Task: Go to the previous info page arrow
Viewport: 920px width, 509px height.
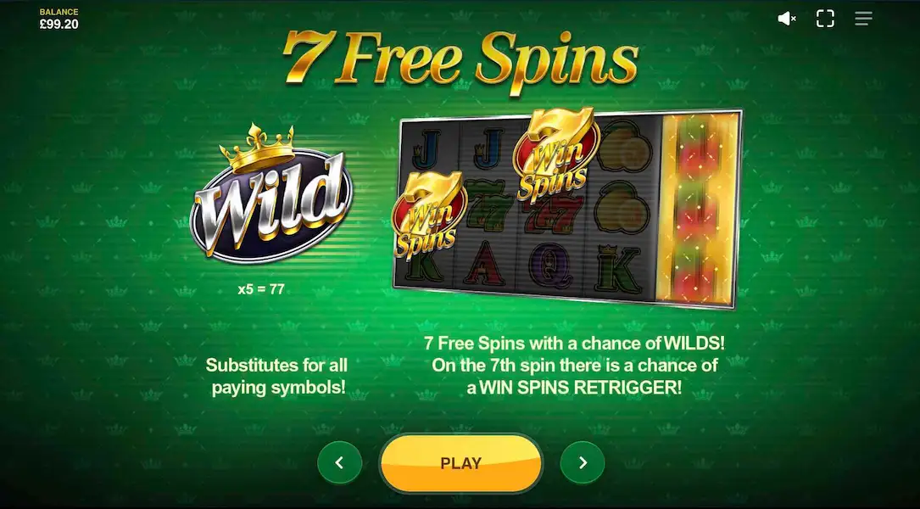Action: (339, 462)
